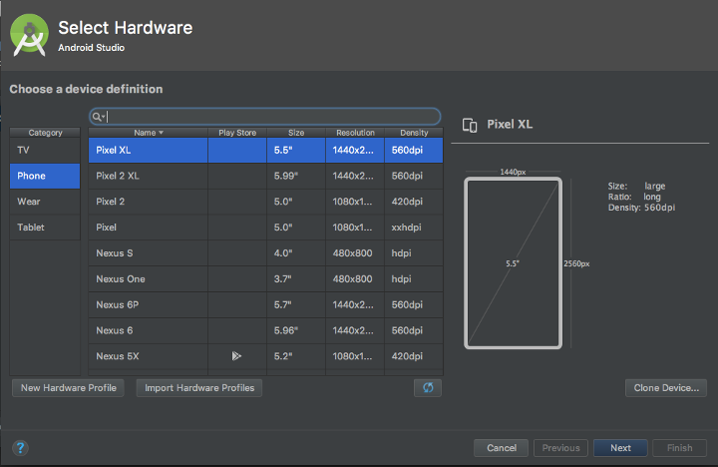This screenshot has height=467, width=718.
Task: Click the Previous button
Action: (560, 448)
